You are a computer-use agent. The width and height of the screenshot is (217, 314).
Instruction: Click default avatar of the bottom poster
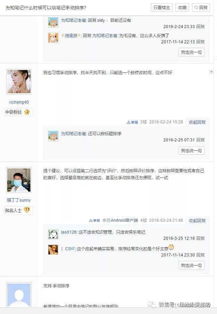tap(19, 295)
